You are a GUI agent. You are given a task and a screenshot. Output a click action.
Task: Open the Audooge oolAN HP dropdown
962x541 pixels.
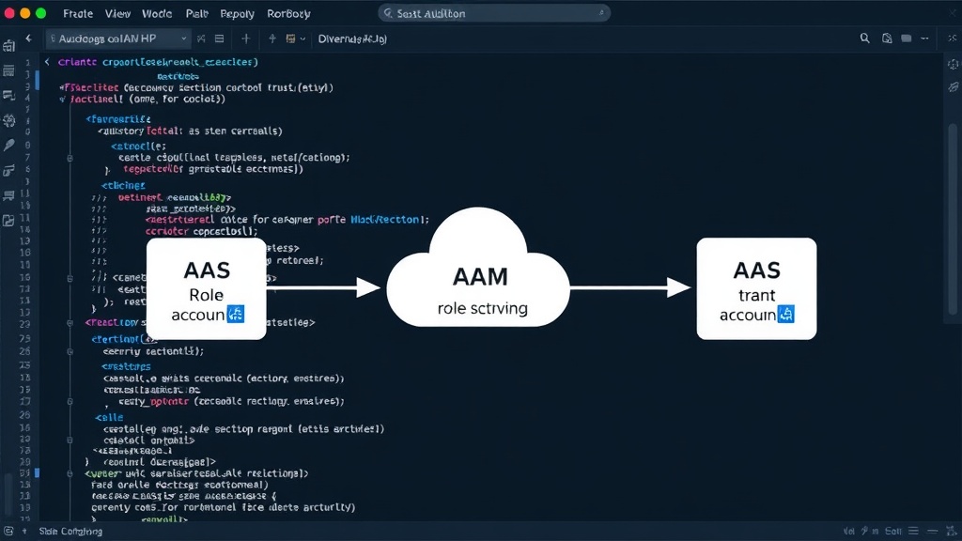[x=117, y=39]
